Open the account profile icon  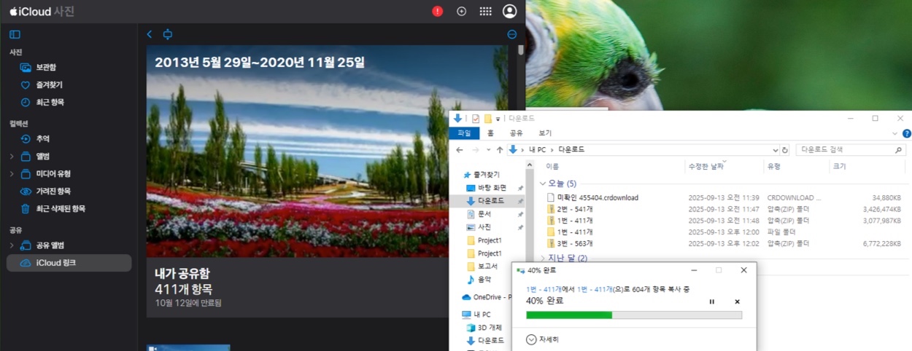coord(510,11)
